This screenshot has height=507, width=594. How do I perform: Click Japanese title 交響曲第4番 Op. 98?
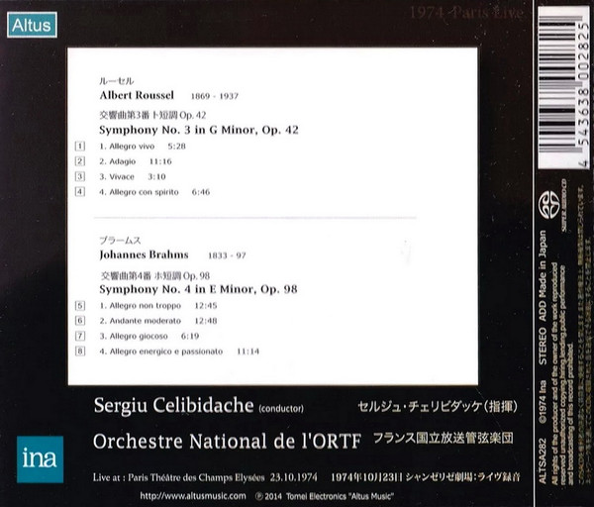click(x=155, y=275)
